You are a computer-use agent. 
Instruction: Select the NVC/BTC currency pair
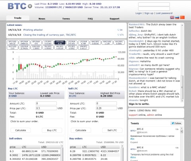[119, 43]
